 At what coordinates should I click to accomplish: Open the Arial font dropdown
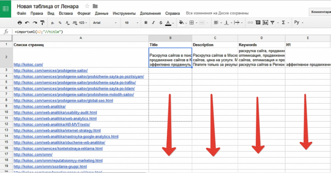click(x=105, y=23)
